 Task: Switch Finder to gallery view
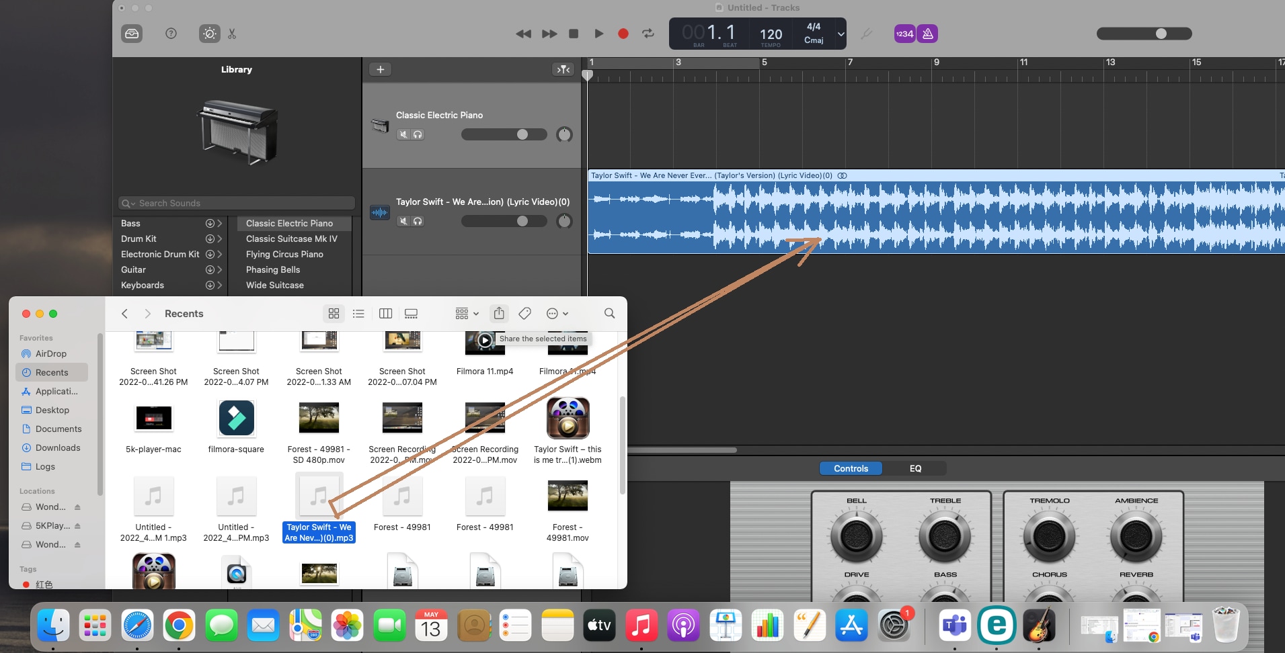[x=411, y=314]
